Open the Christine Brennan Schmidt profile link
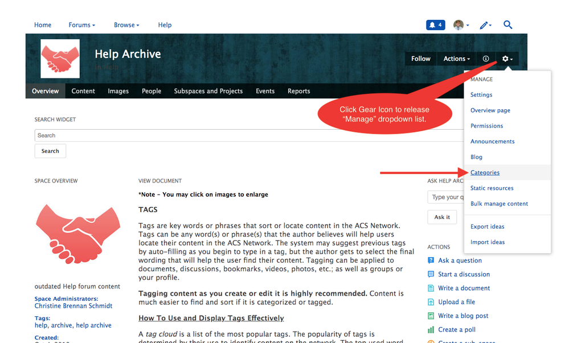 pyautogui.click(x=73, y=306)
